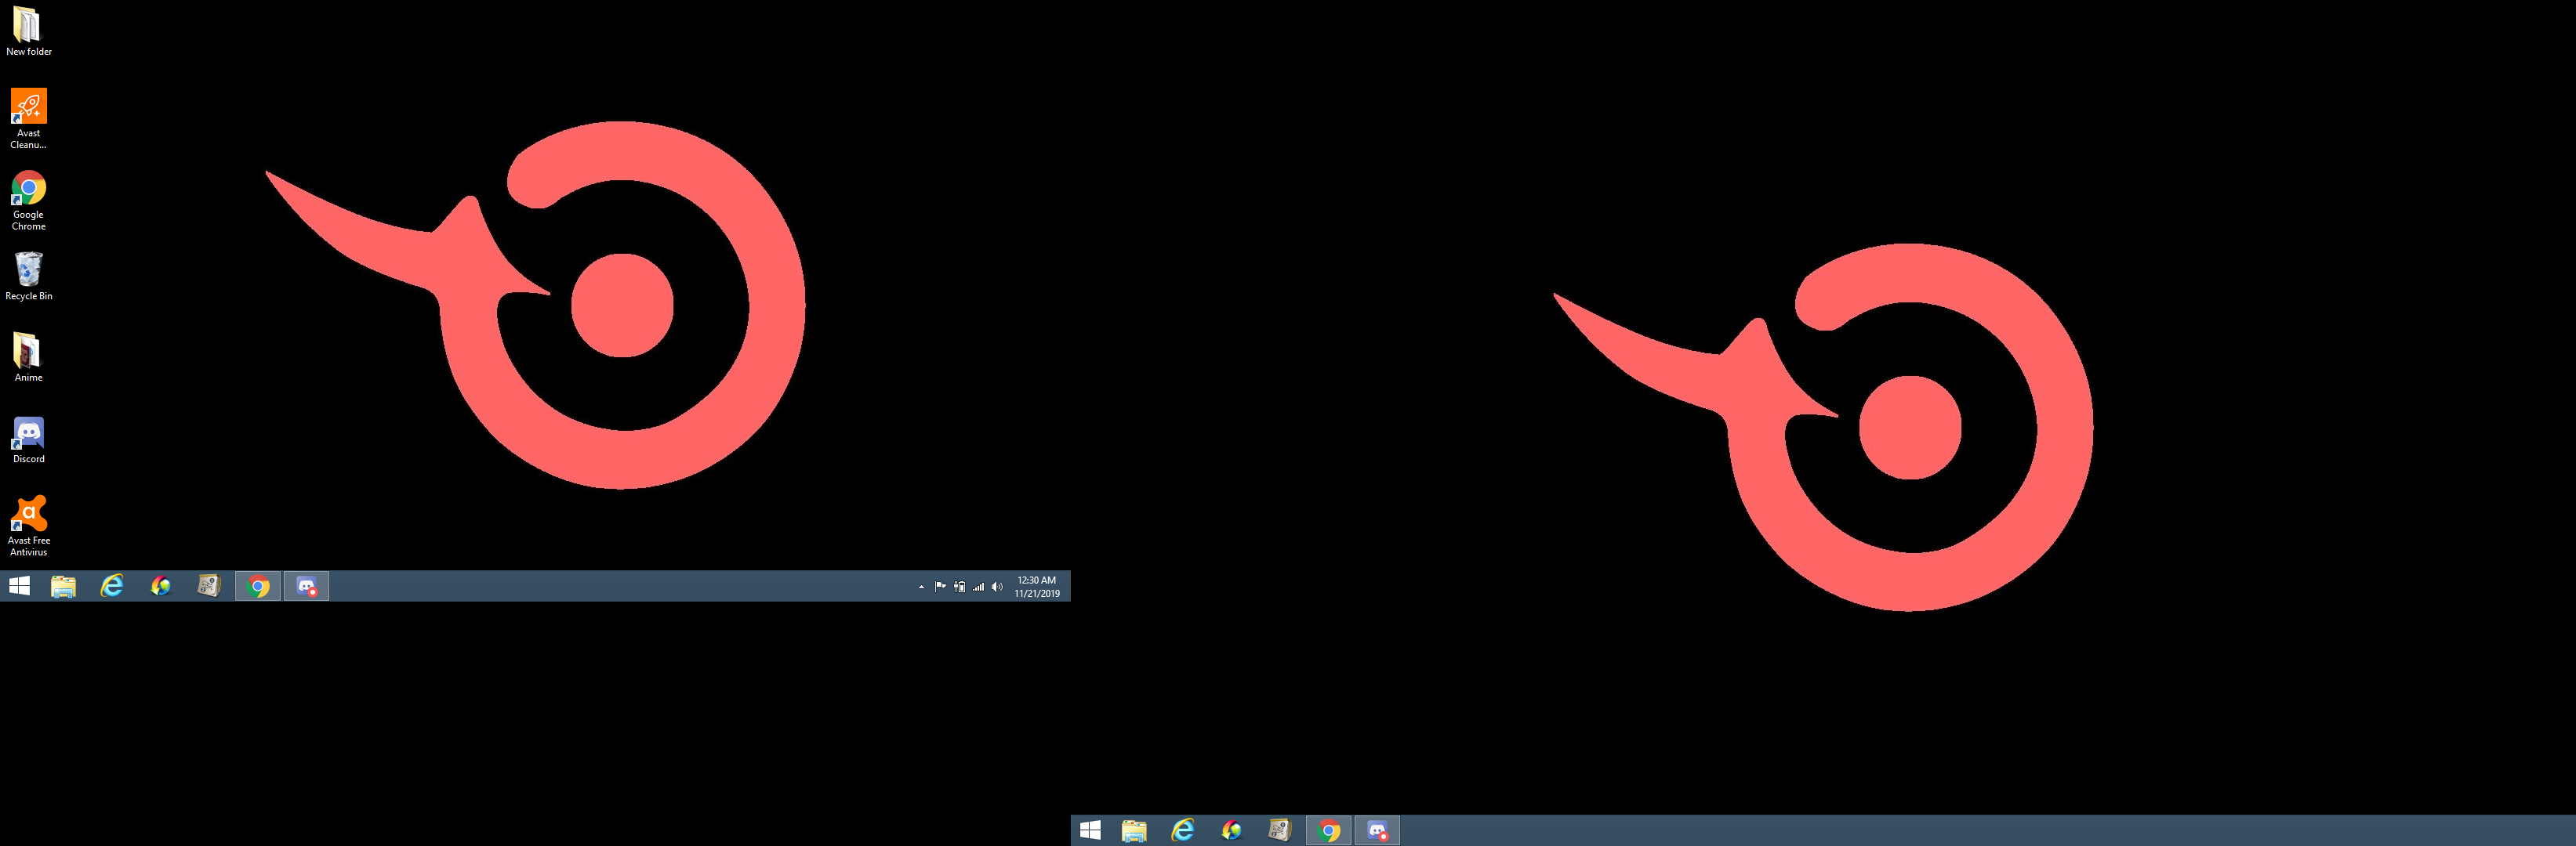The image size is (2576, 846).
Task: Open File Explorer on right monitor taskbar
Action: coord(1134,831)
